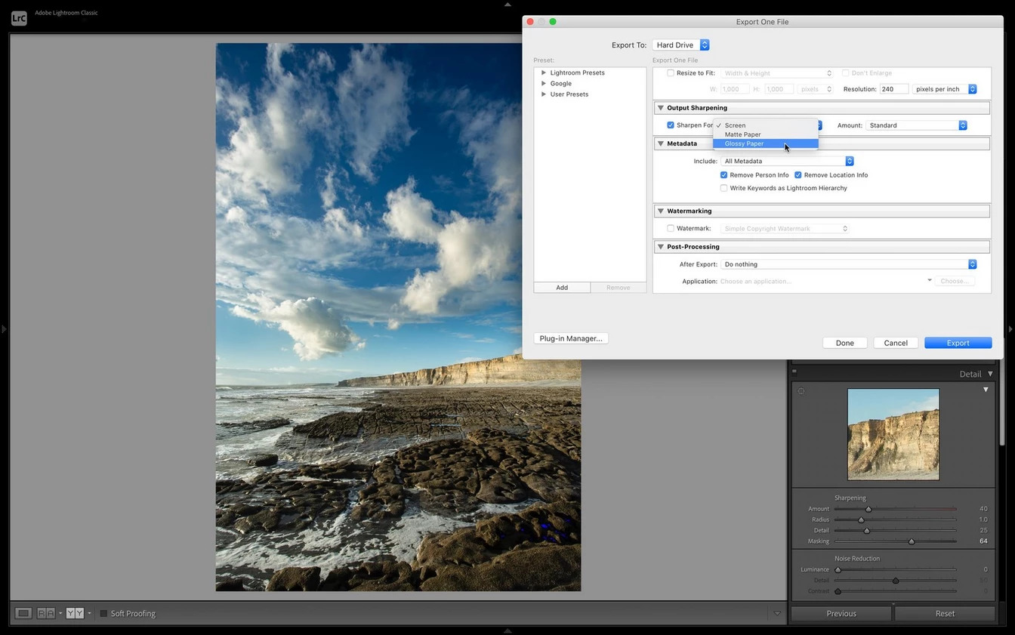This screenshot has width=1015, height=635.
Task: Enable Write Keywords as Lightroom Hierarchy
Action: [723, 188]
